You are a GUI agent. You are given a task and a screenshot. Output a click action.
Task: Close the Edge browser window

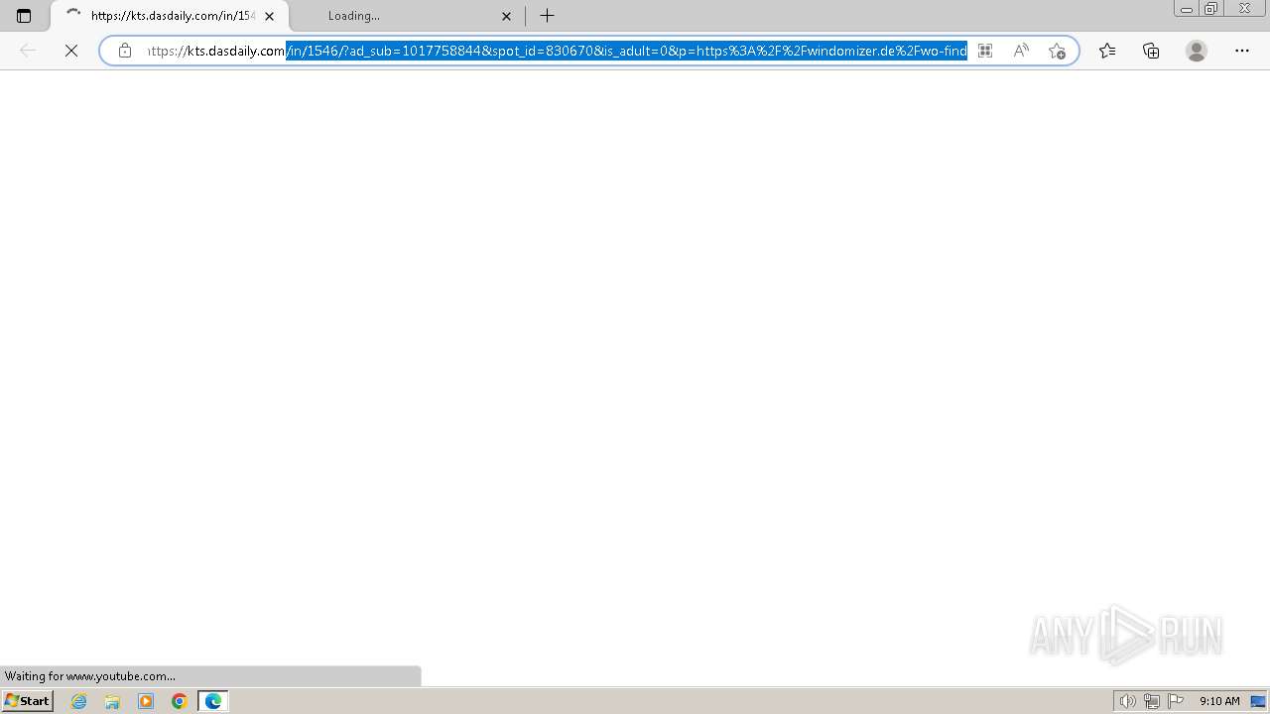pos(1245,9)
